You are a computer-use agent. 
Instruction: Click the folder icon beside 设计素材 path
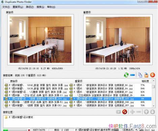click(6, 117)
